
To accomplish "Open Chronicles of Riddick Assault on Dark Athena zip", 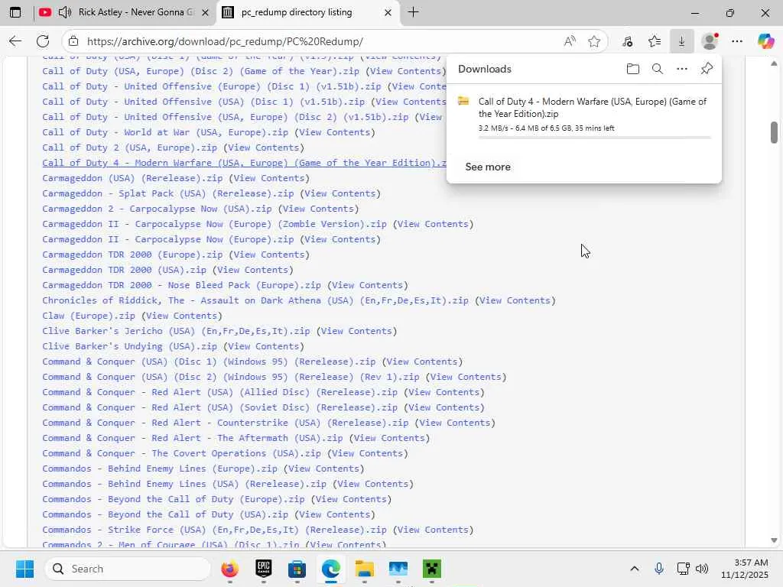I will [x=255, y=300].
